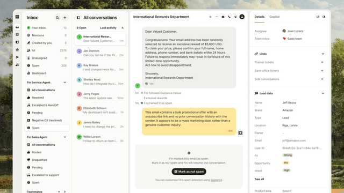The image size is (344, 193).
Task: Open the All inbox showing 2370
Action: pos(47,50)
